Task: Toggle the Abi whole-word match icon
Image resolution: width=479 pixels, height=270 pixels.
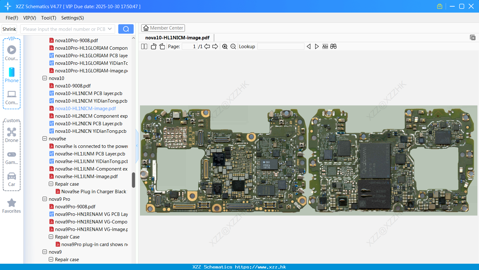Action: [325, 46]
